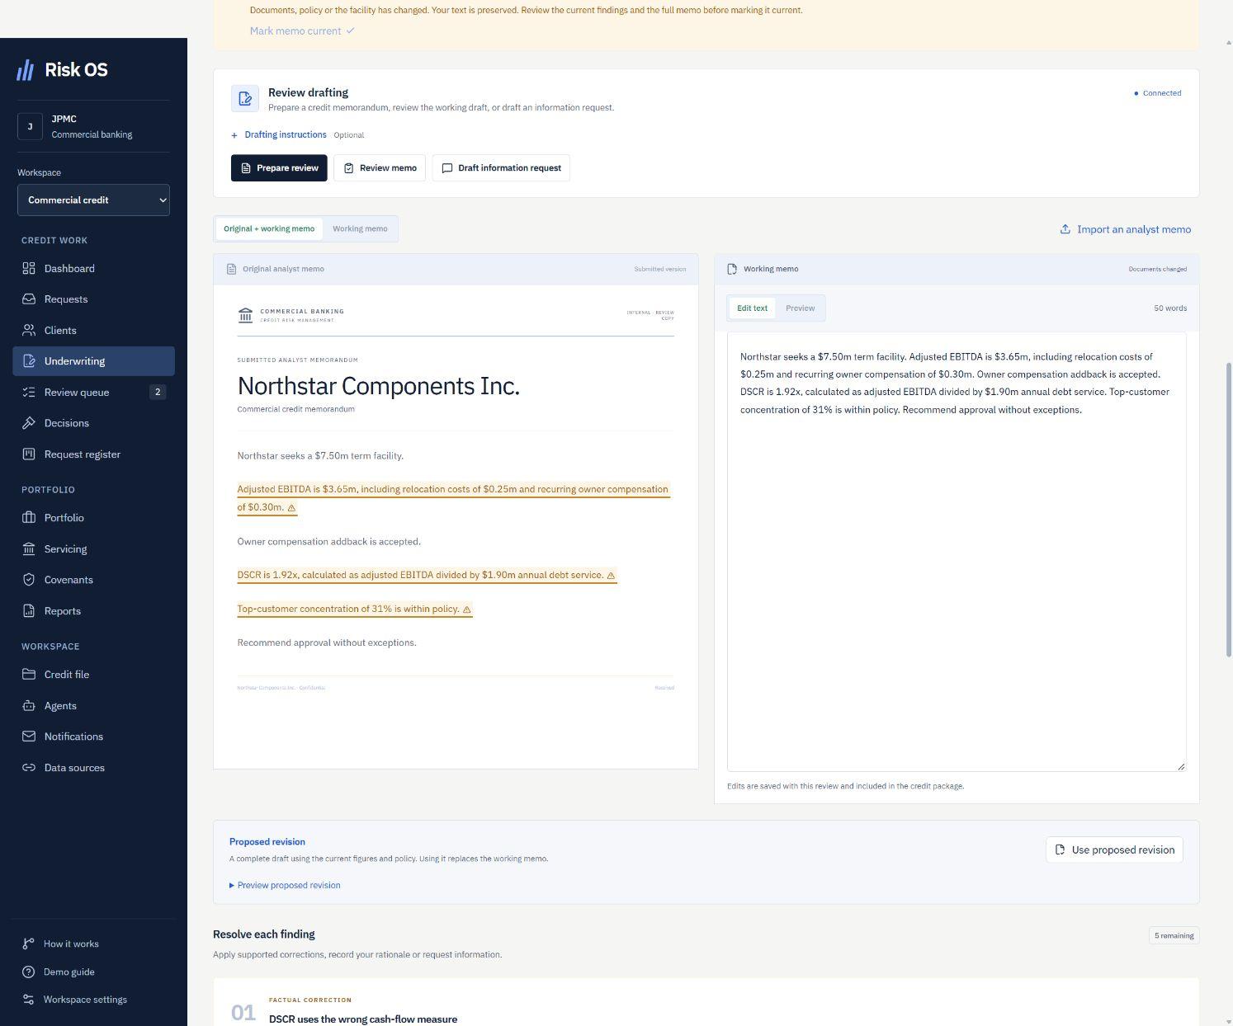This screenshot has width=1233, height=1026.
Task: Click Import an analyst memo link
Action: [x=1126, y=230]
